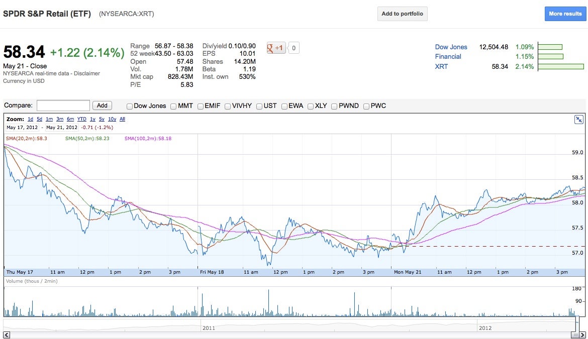This screenshot has height=339, width=588.
Task: Check the Dow Jones comparison checkbox
Action: pos(129,106)
